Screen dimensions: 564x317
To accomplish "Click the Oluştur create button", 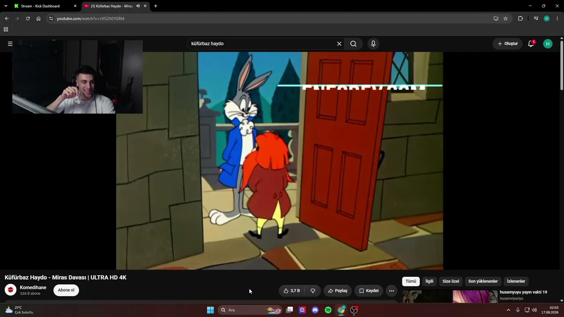I will click(x=508, y=44).
